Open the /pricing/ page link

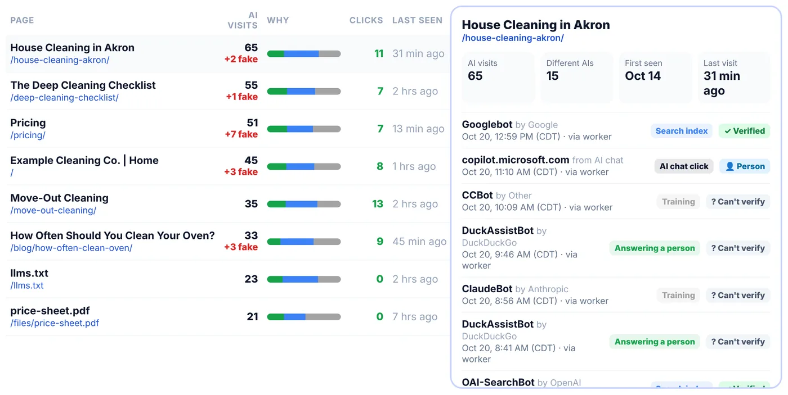click(28, 135)
